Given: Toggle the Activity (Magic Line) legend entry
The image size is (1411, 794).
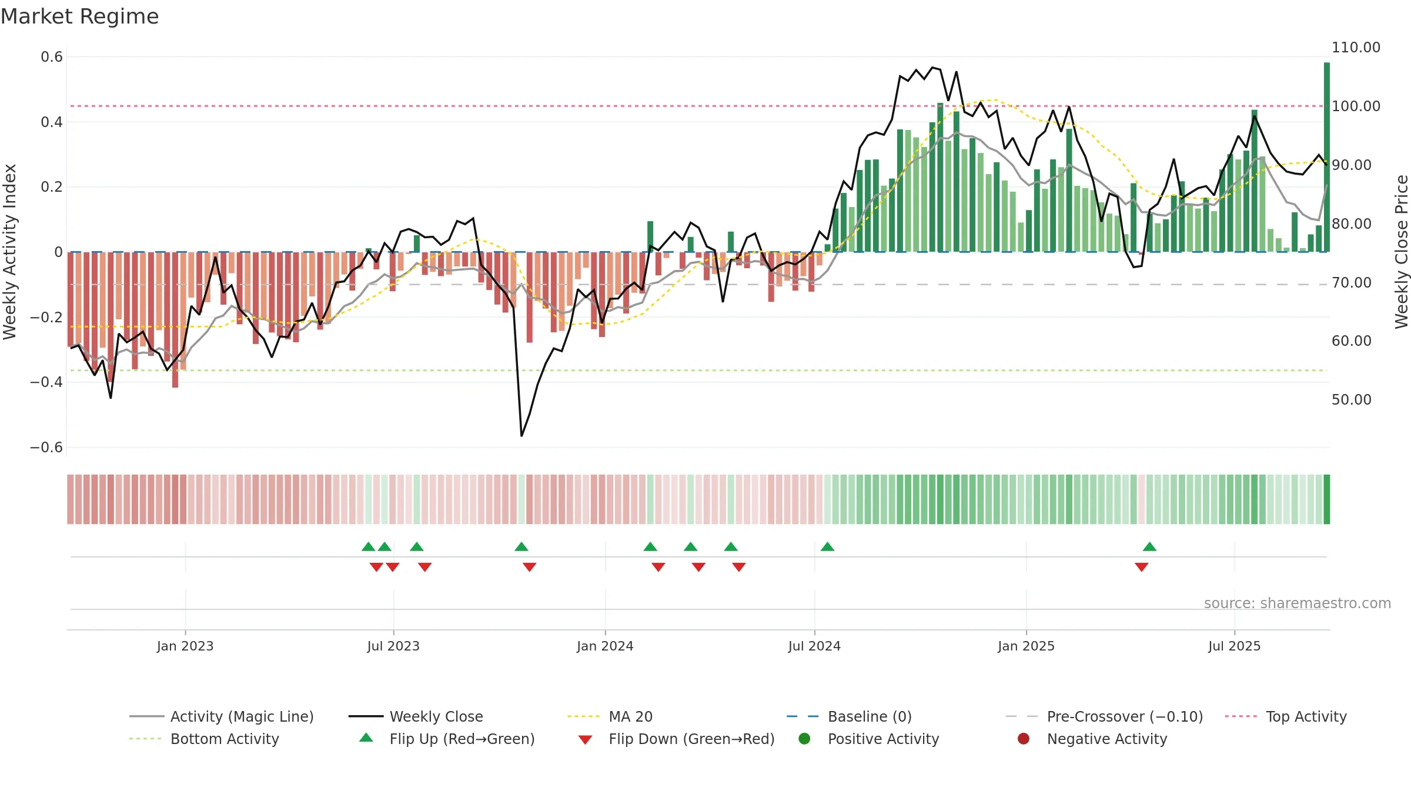Looking at the screenshot, I should 222,716.
